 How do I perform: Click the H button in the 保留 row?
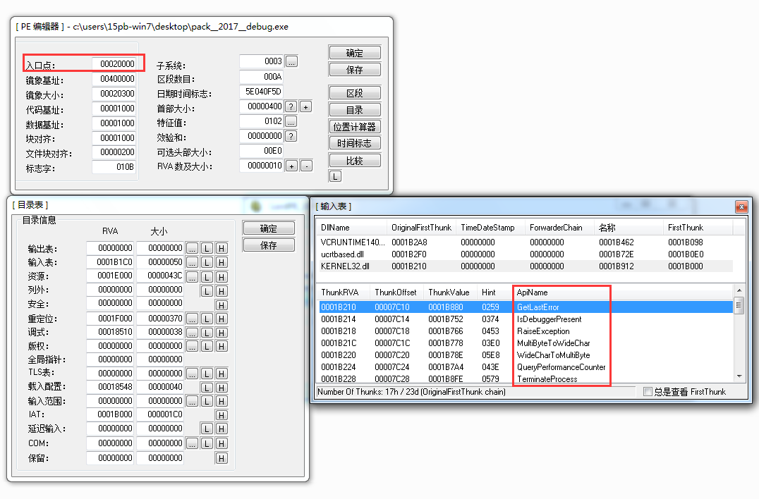click(x=221, y=458)
